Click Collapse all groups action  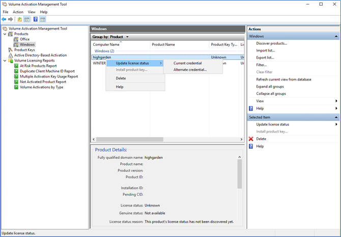pos(271,94)
